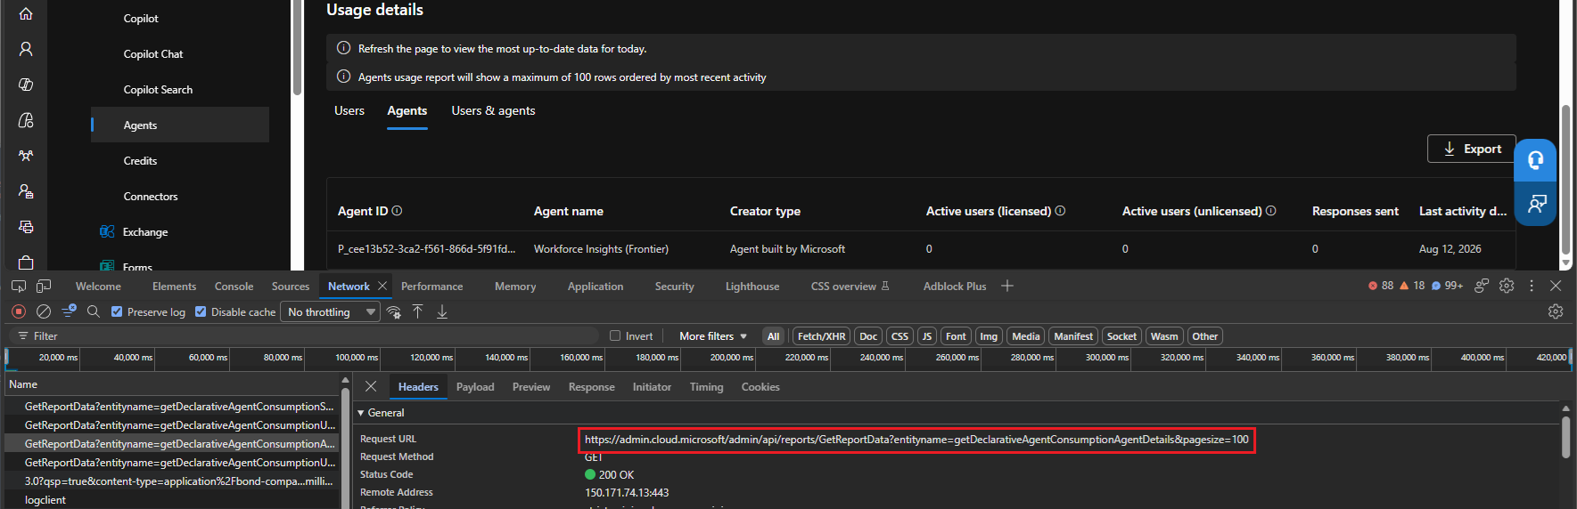The width and height of the screenshot is (1577, 509).
Task: Activate DevTools inspect element picker
Action: (x=19, y=286)
